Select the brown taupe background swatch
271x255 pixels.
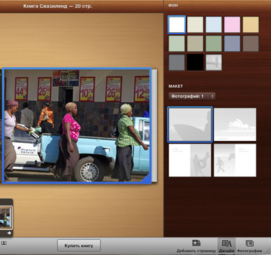251,43
